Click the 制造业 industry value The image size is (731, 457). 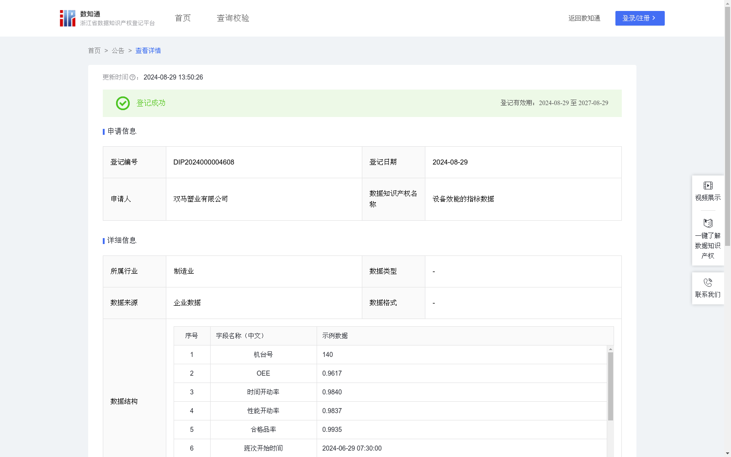[x=184, y=271]
